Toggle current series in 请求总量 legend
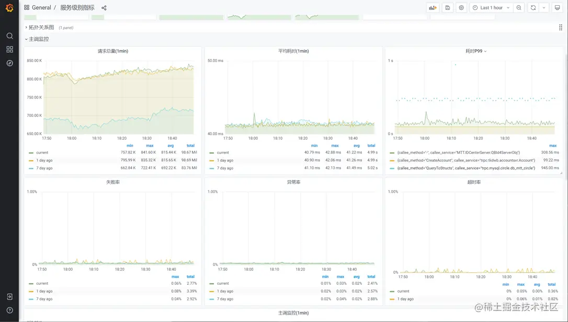Viewport: 568px width, 322px height. [42, 153]
